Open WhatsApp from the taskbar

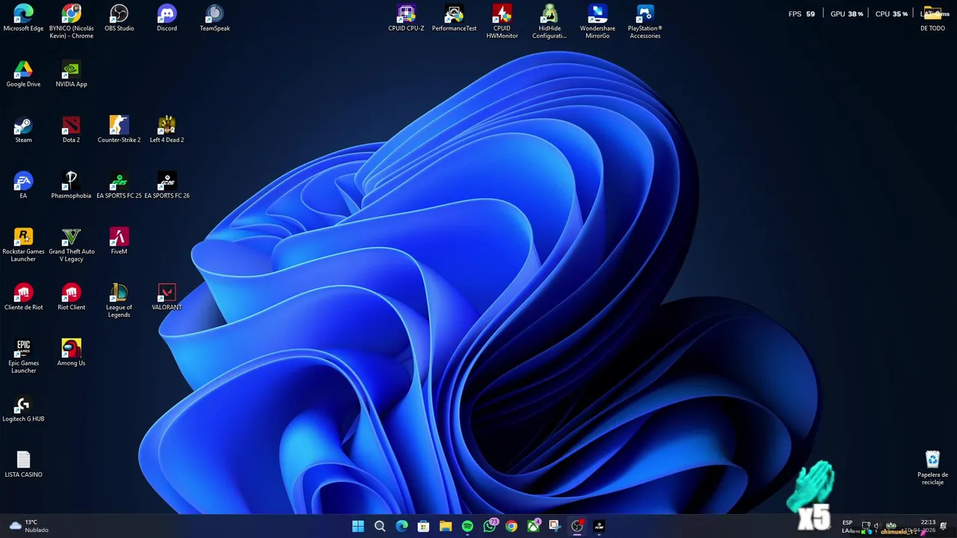(x=490, y=526)
